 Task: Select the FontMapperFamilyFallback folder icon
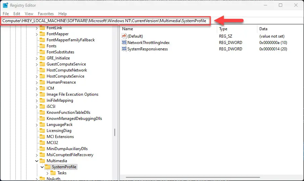tap(42, 40)
